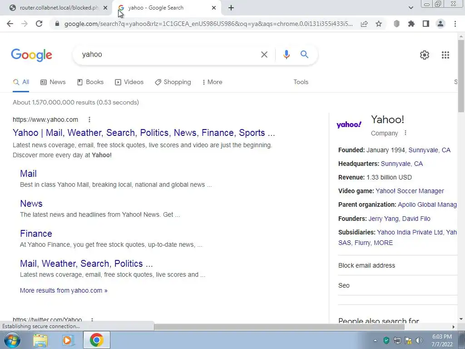Open Sunnyvale, CA link beside Founded

430,150
